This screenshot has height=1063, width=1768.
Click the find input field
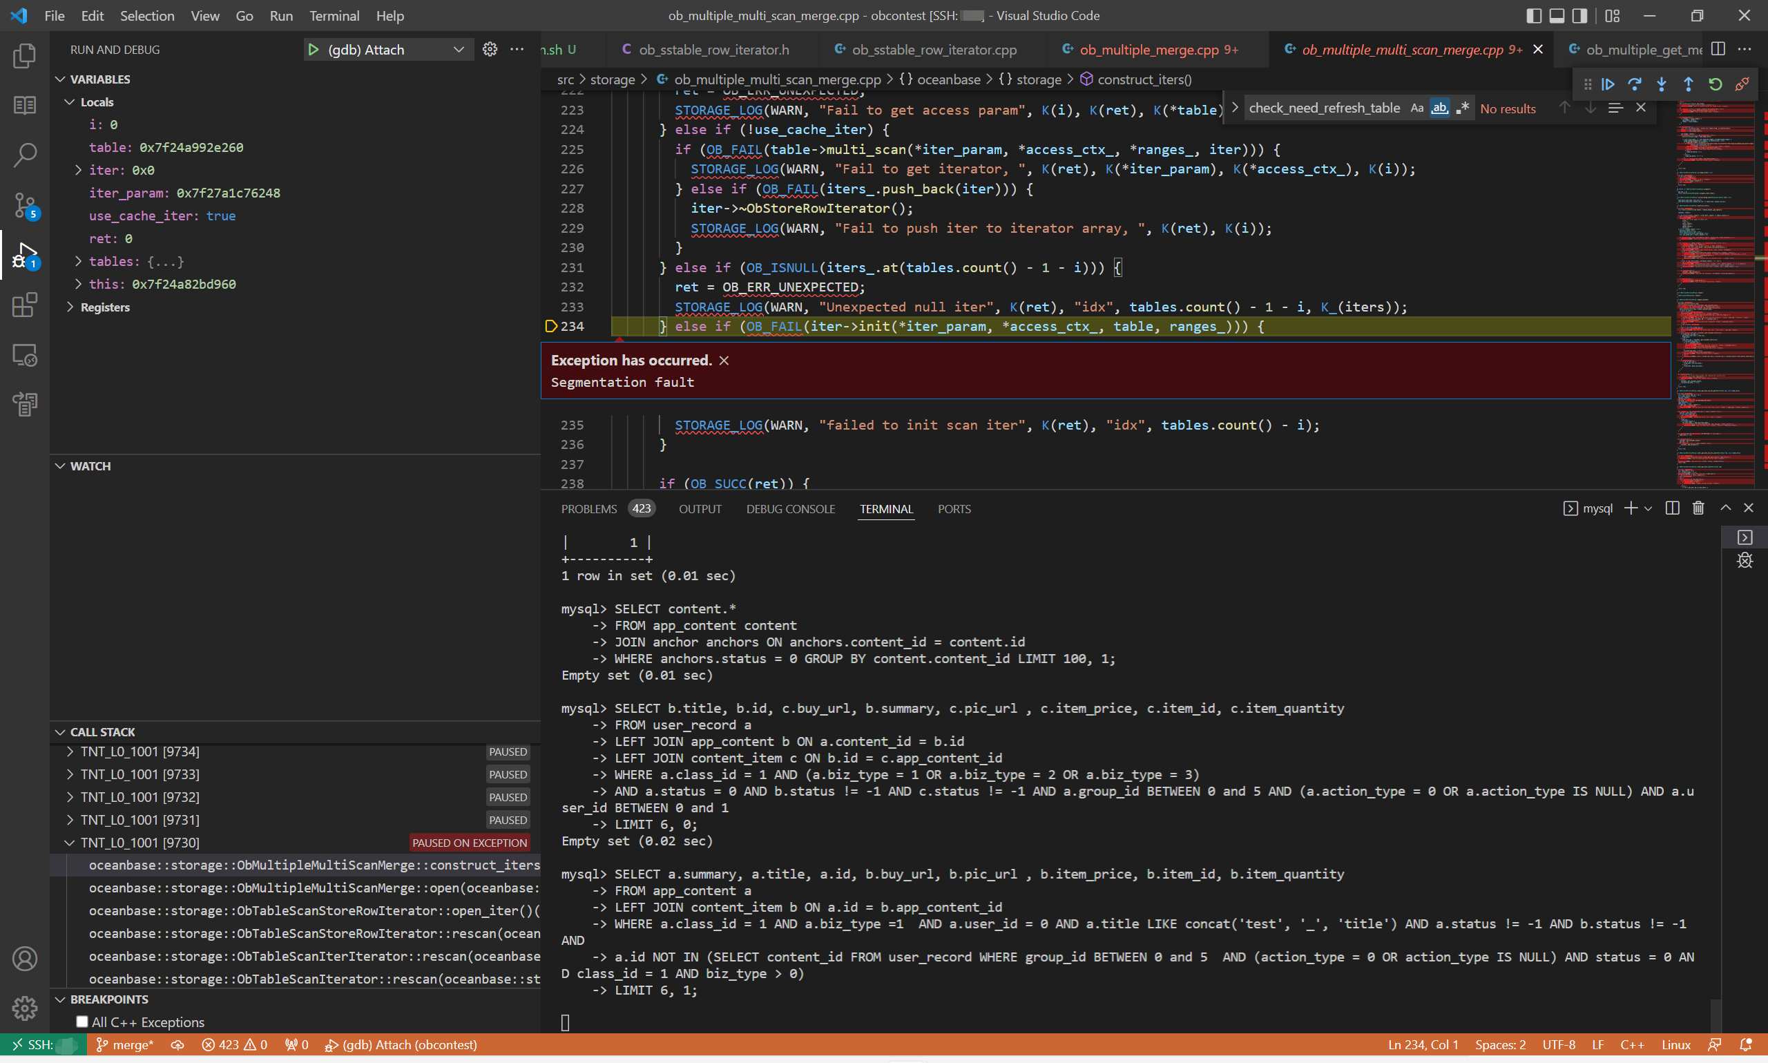point(1324,108)
